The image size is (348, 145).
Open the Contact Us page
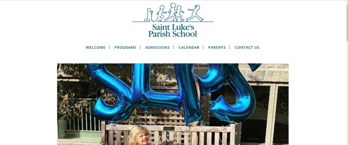[247, 47]
